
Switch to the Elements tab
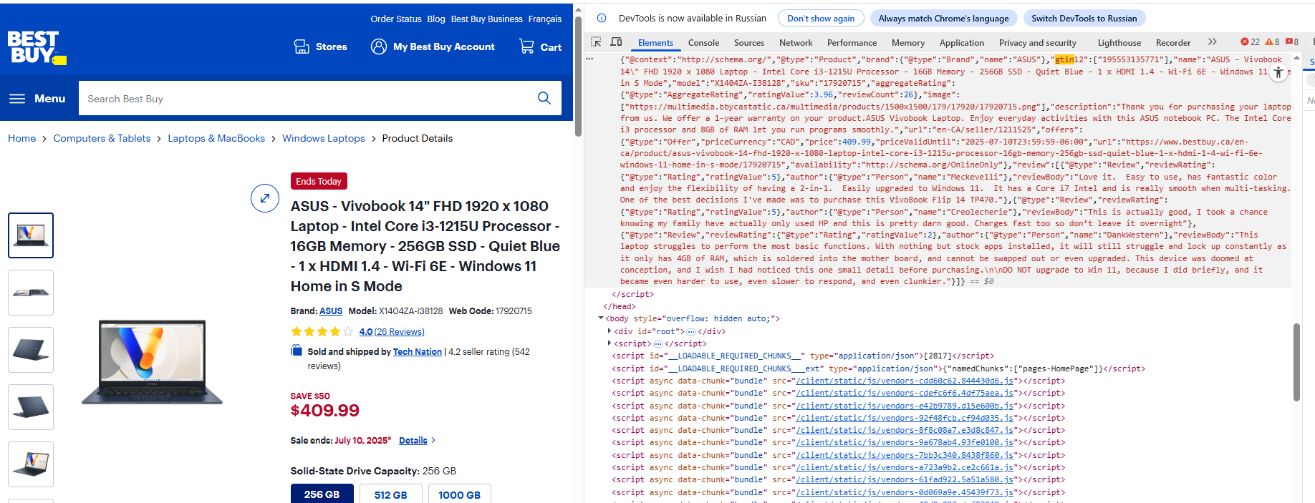655,43
